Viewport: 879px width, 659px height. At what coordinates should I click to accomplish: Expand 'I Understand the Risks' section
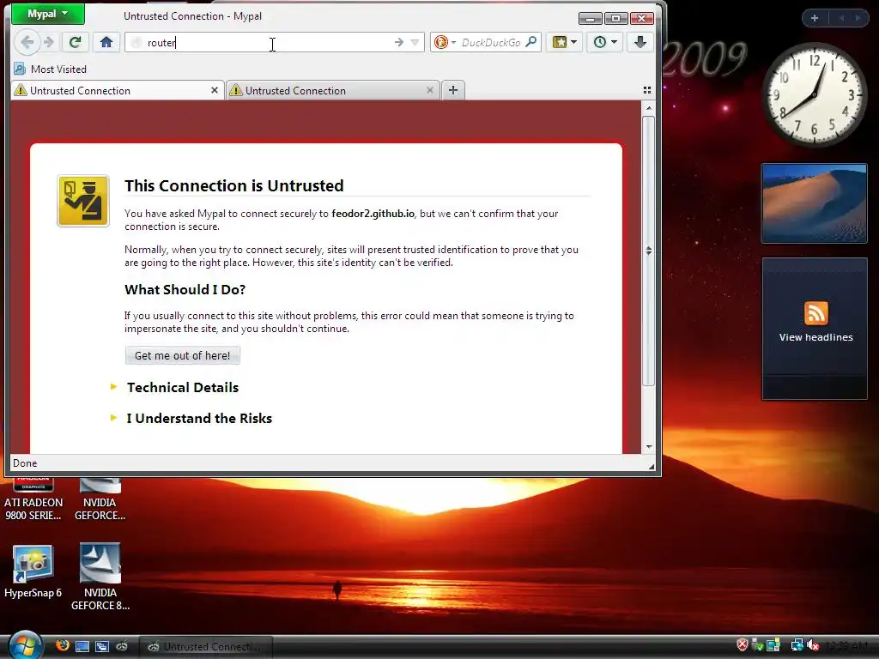pyautogui.click(x=199, y=419)
